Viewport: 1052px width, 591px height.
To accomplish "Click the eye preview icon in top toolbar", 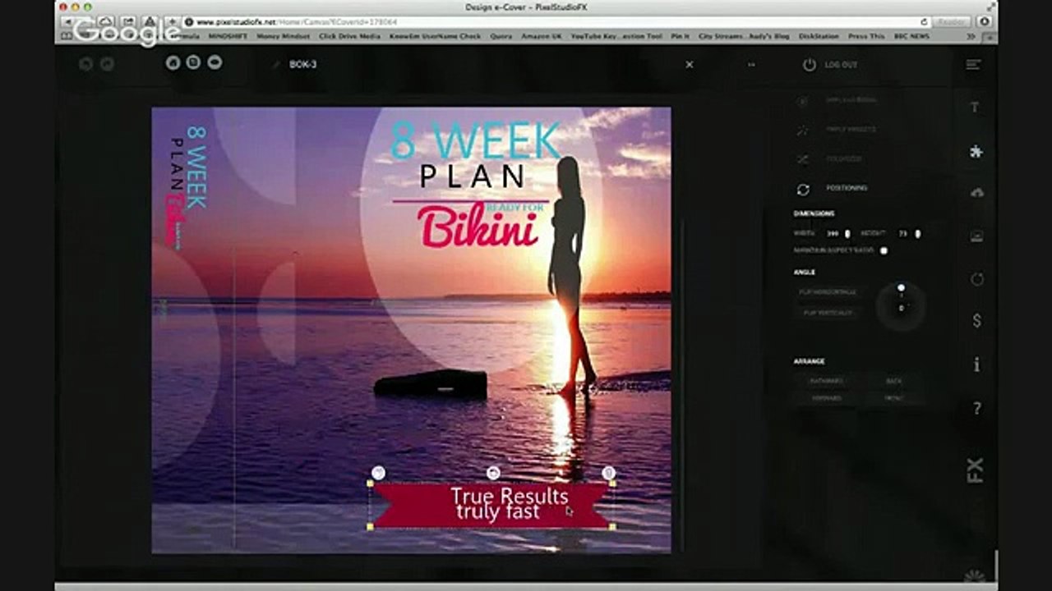I will click(x=215, y=62).
